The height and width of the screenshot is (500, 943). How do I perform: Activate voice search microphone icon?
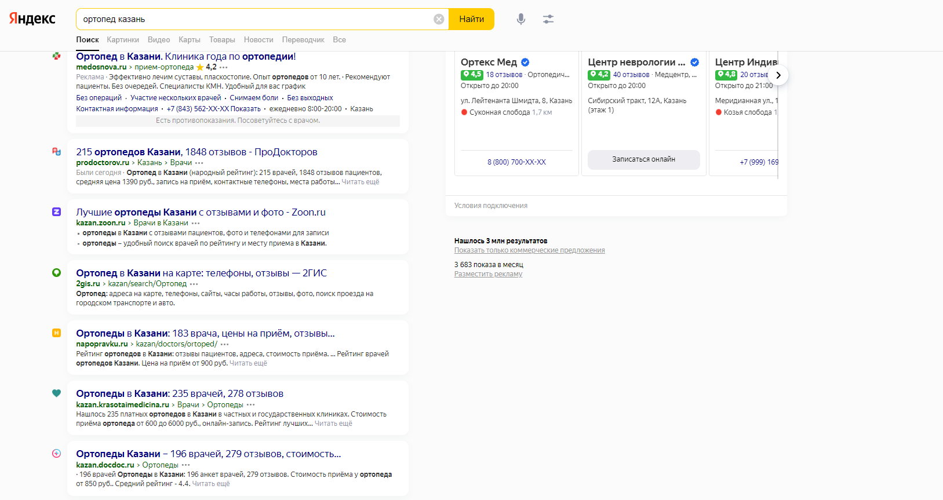click(521, 19)
